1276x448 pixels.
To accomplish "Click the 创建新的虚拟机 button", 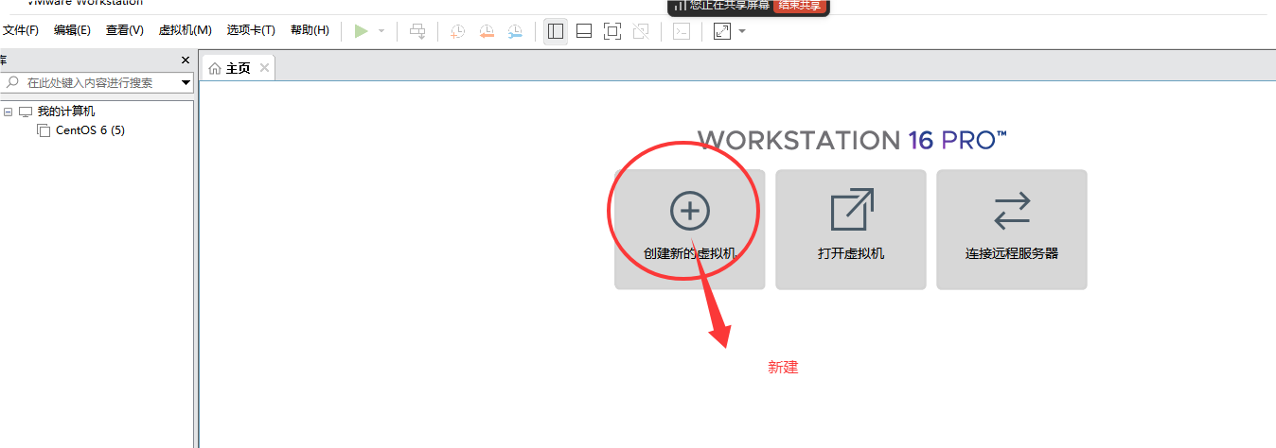I will (690, 230).
